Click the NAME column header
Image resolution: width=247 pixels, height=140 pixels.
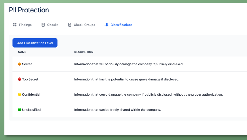tap(22, 52)
